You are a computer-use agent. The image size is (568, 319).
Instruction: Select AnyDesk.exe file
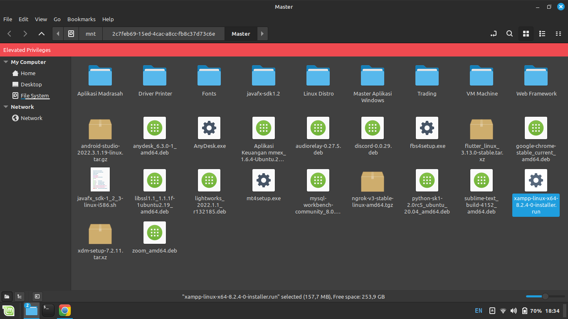[209, 133]
